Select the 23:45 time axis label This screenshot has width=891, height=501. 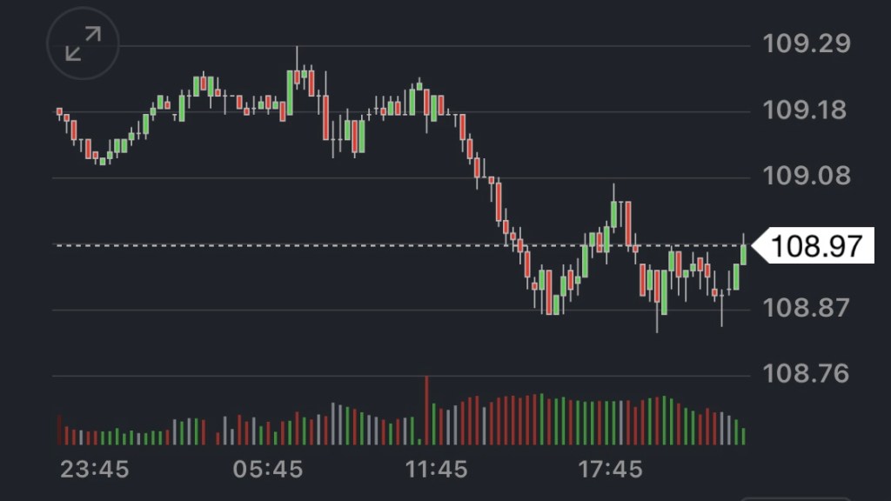coord(94,470)
